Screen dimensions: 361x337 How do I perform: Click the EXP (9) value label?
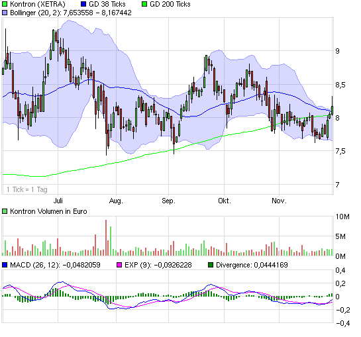point(158,265)
